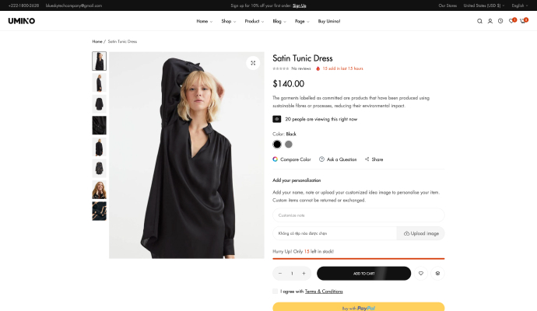Open the Buy Umino! menu item
Viewport: 537px width, 311px height.
pyautogui.click(x=329, y=21)
